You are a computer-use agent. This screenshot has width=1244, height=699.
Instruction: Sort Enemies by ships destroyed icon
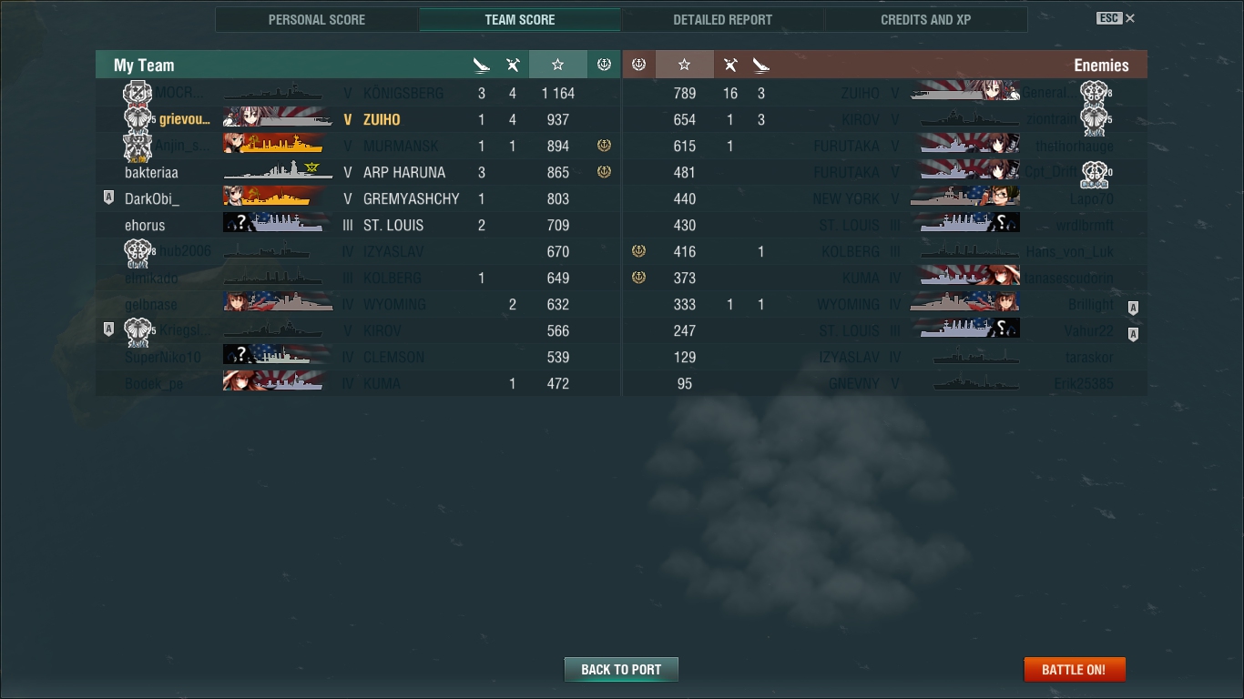tap(761, 65)
